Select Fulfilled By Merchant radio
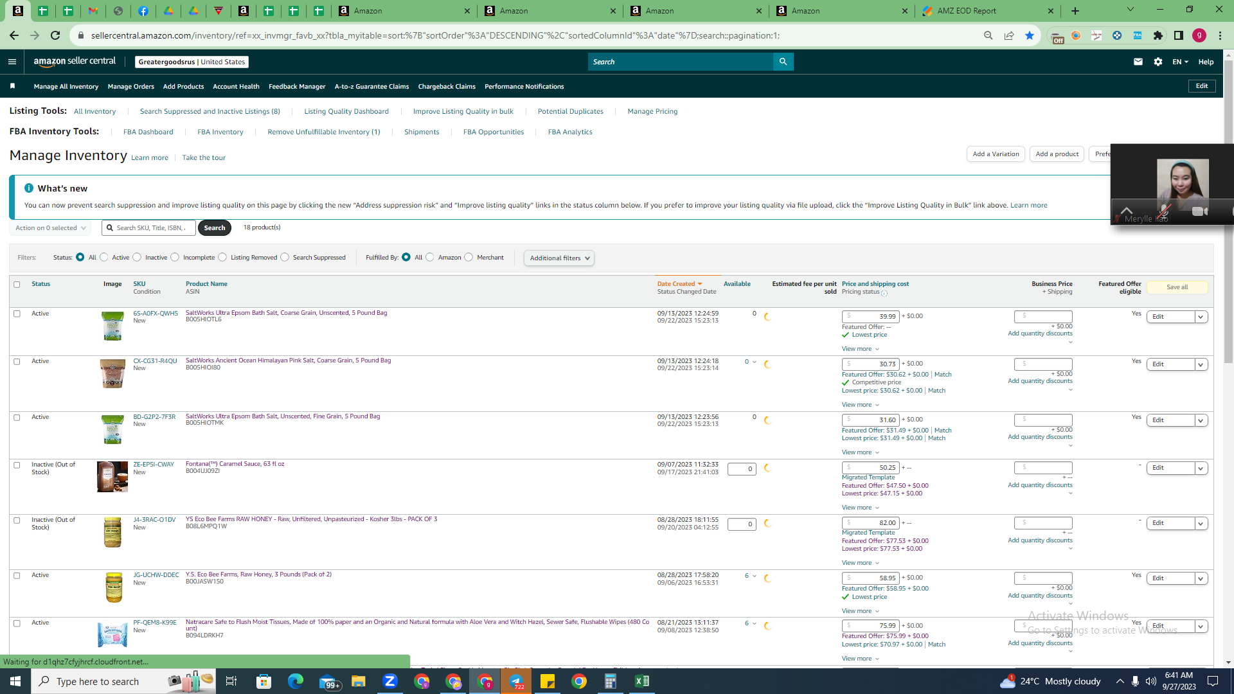Viewport: 1234px width, 694px height. click(x=469, y=257)
